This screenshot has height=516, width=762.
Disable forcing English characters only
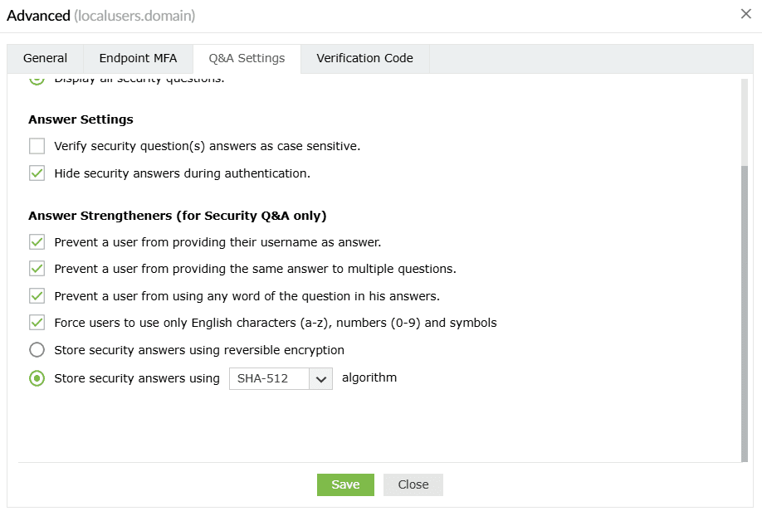(37, 322)
